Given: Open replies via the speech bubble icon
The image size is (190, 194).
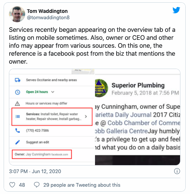Looking at the screenshot, I should pos(37,185).
